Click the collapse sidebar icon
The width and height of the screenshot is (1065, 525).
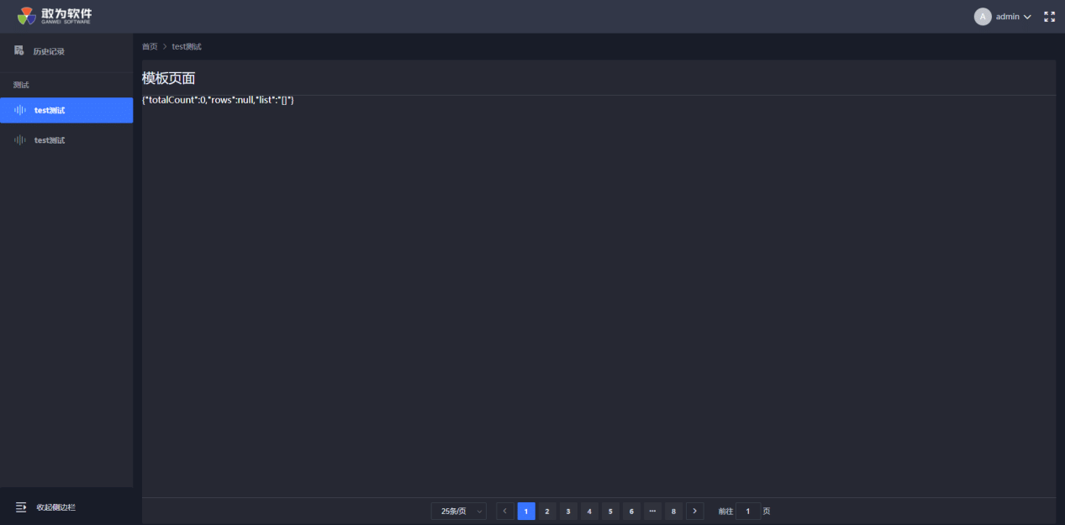click(21, 507)
